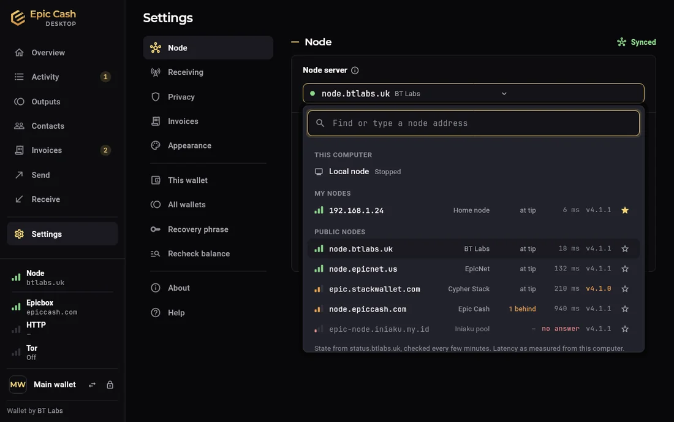Open the Invoices settings tab
The height and width of the screenshot is (422, 674).
click(208, 121)
